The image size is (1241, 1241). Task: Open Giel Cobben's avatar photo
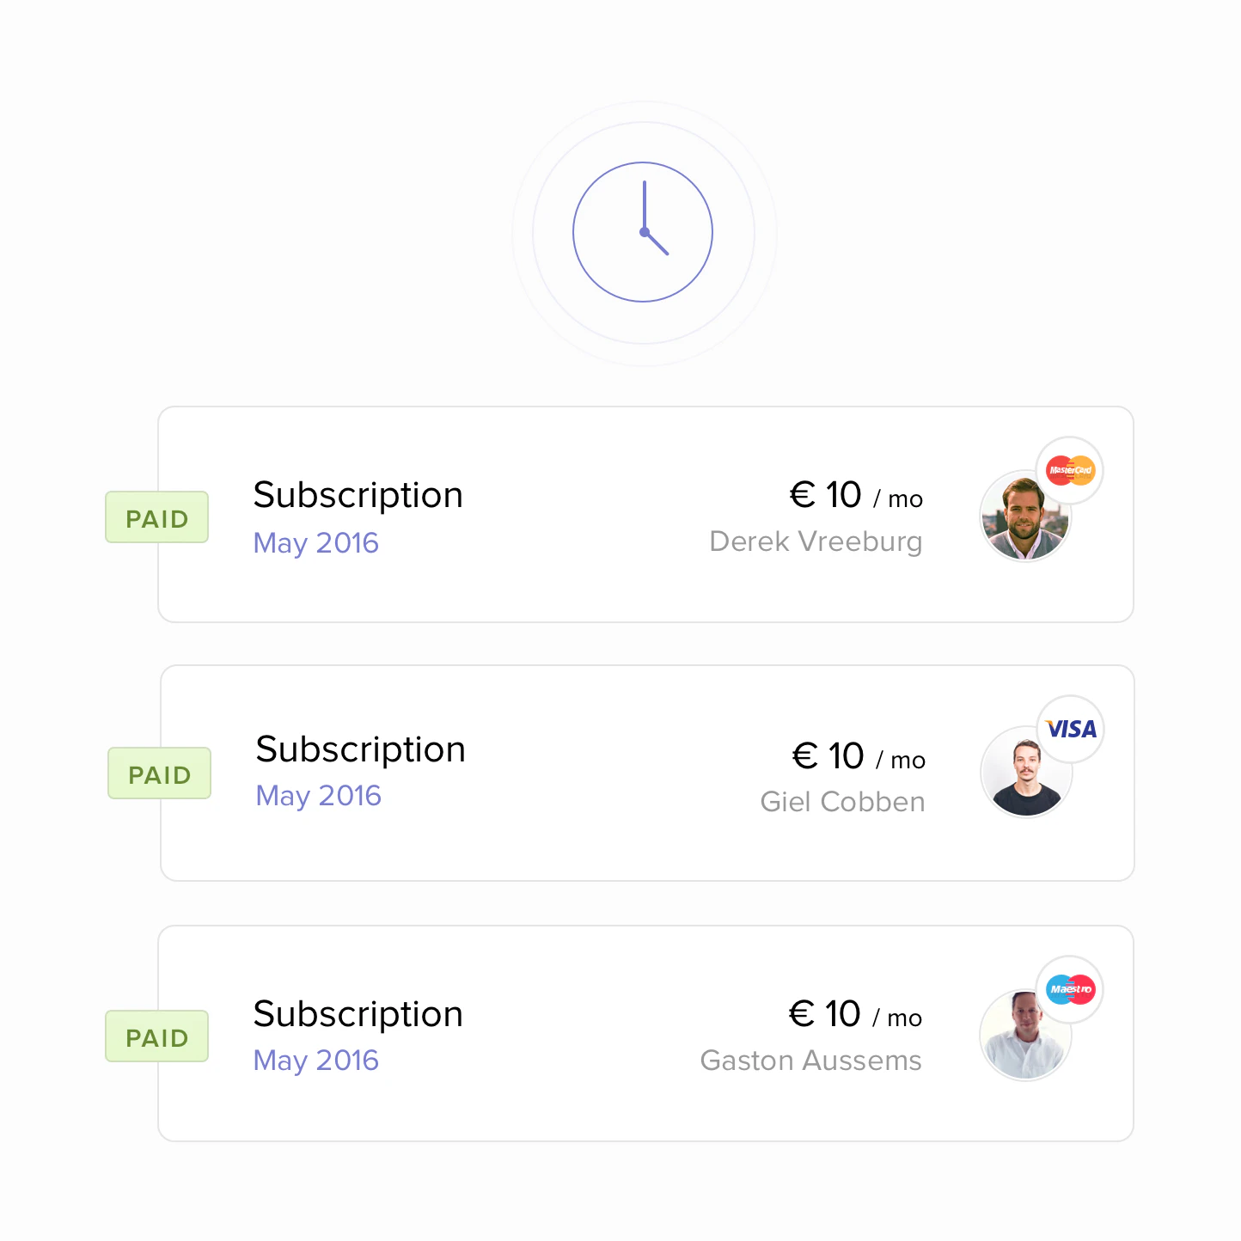pos(1026,772)
